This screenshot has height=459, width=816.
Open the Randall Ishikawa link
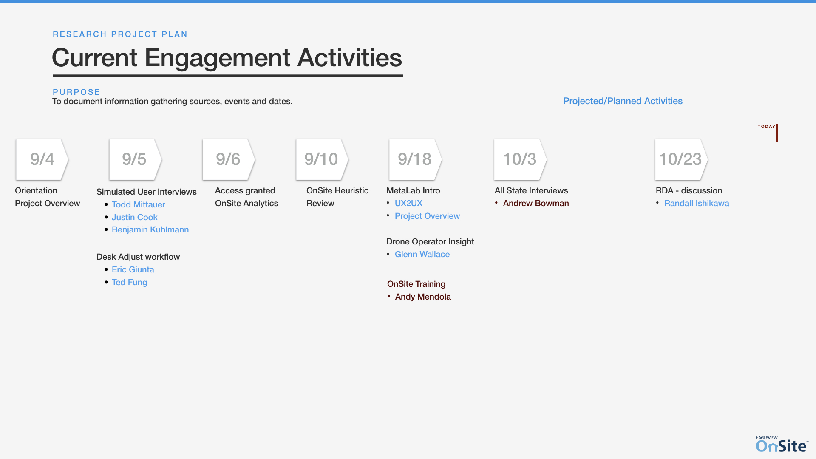pos(697,203)
